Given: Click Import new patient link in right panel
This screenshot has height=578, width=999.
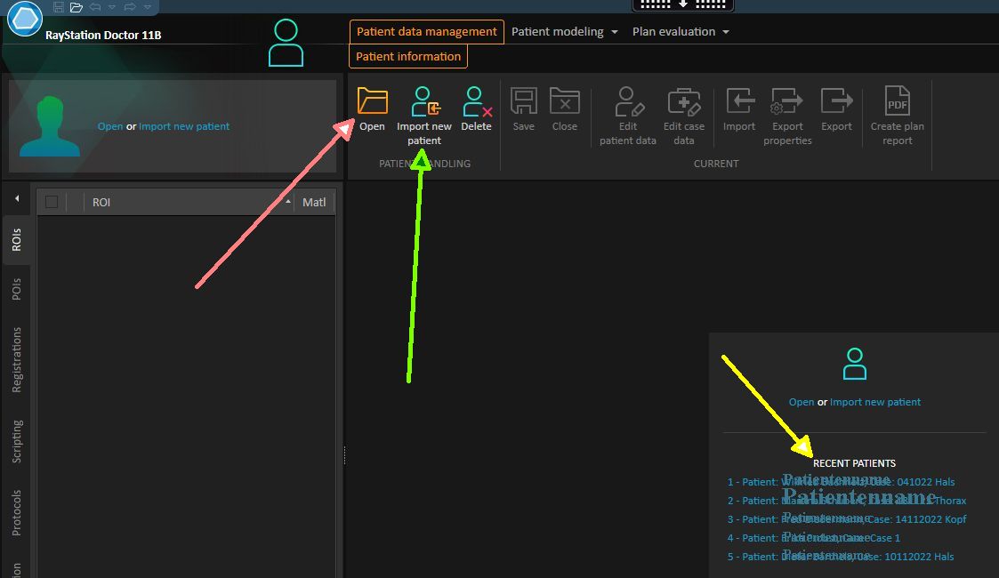Looking at the screenshot, I should click(874, 402).
